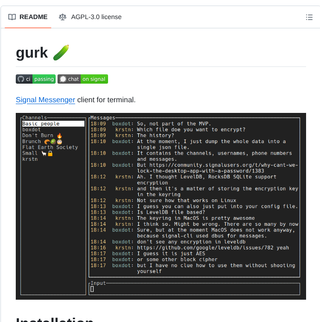Click the gurk heading text
320x322 pixels.
32,53
